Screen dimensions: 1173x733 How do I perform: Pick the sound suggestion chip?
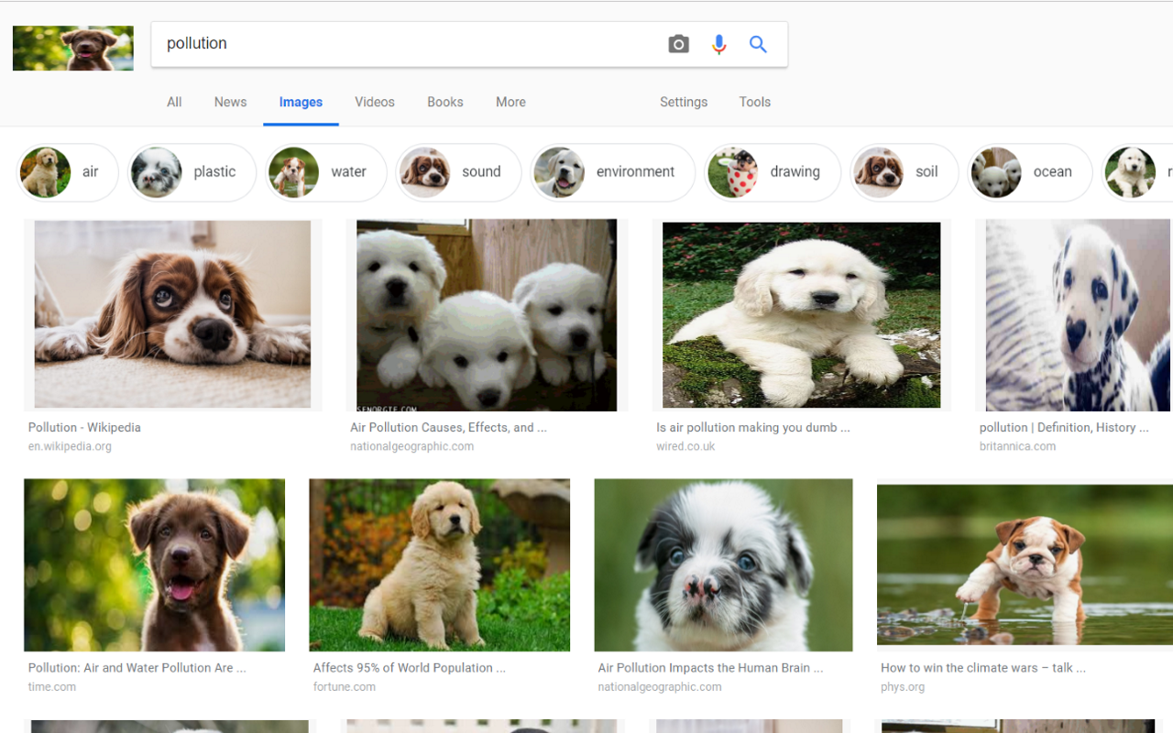[x=458, y=172]
